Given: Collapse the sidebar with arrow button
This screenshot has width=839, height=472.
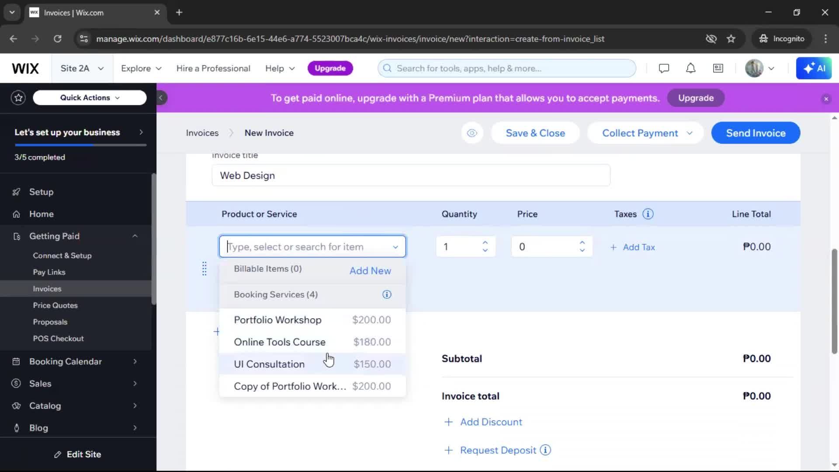Looking at the screenshot, I should click(161, 98).
